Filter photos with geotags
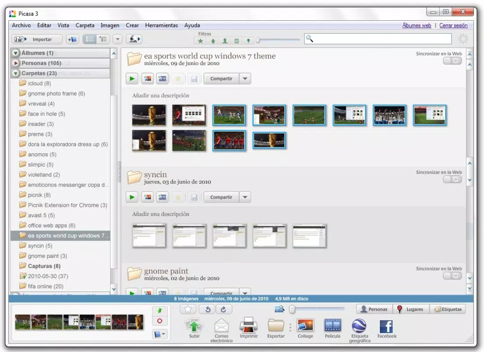Viewport: 484px width, 352px height. tap(248, 41)
